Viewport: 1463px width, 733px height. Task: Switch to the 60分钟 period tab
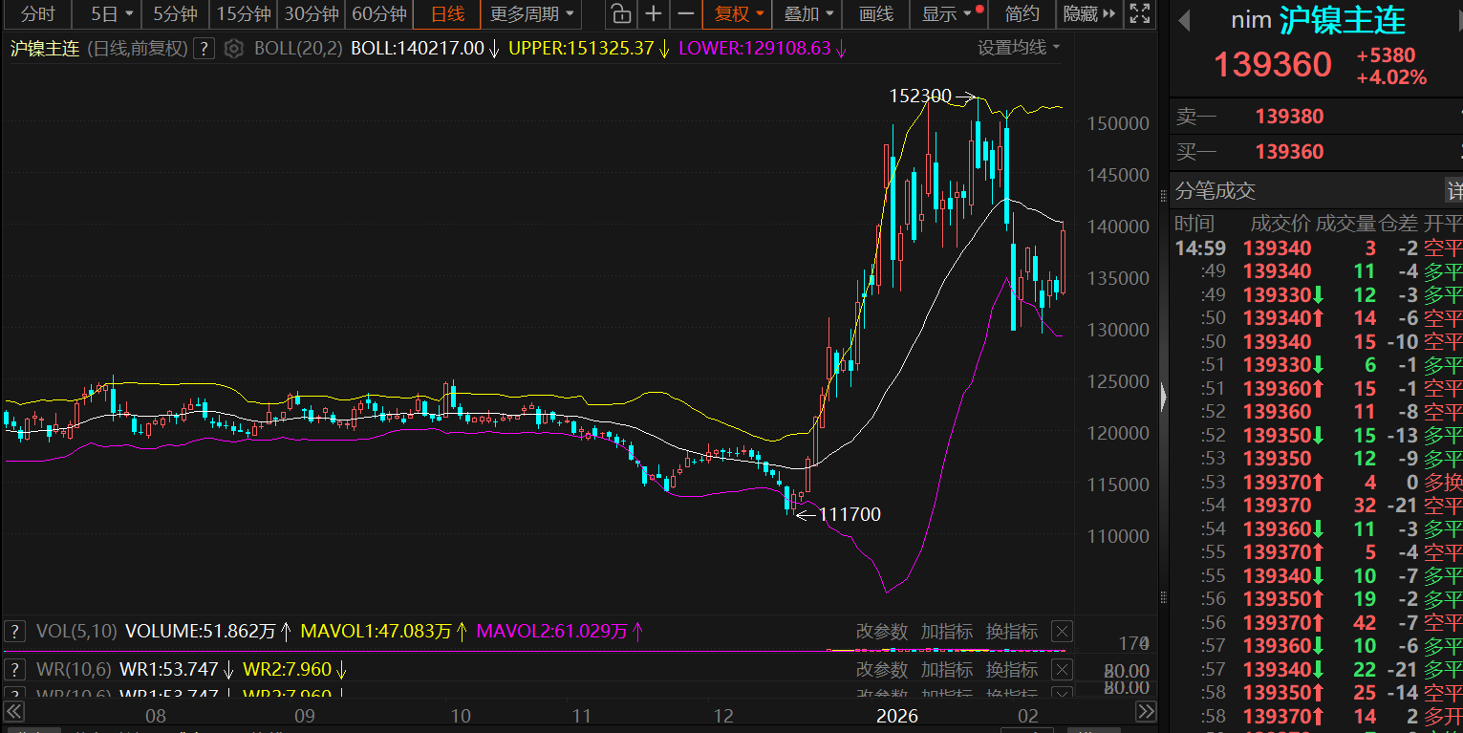click(378, 14)
